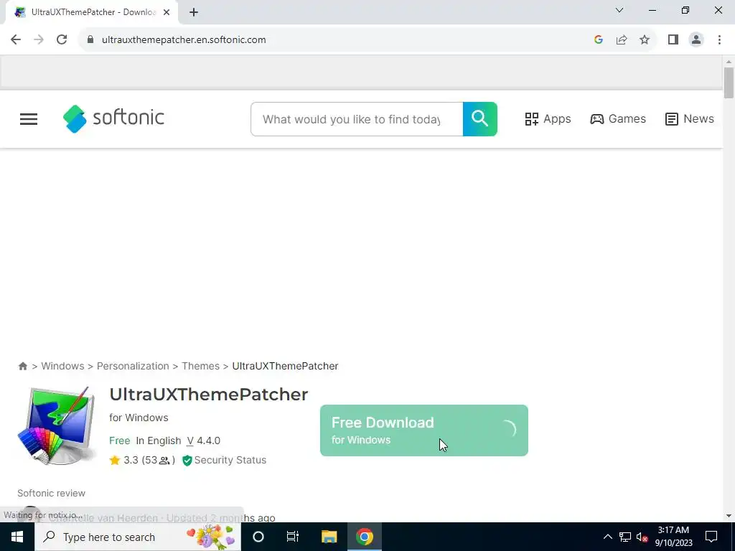The width and height of the screenshot is (735, 551).
Task: Click the V 4.4.0 version label
Action: tap(203, 441)
